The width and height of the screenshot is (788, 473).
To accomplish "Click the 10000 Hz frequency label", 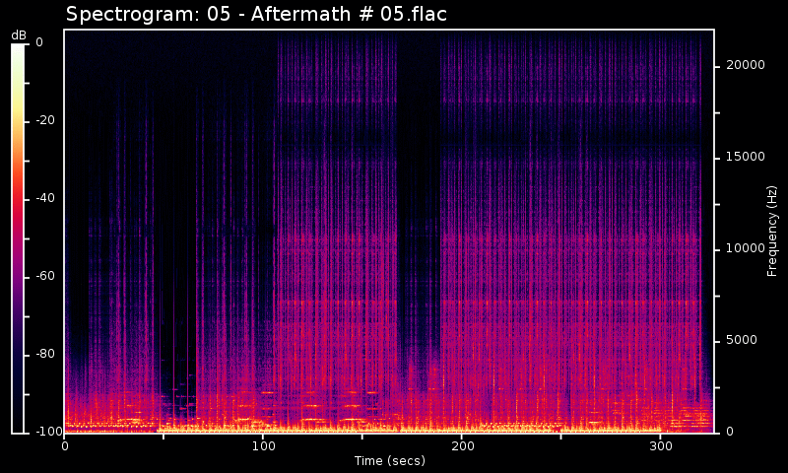I will point(745,248).
